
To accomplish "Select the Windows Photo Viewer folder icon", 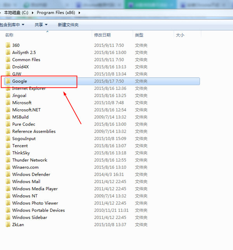I will 8,203.
